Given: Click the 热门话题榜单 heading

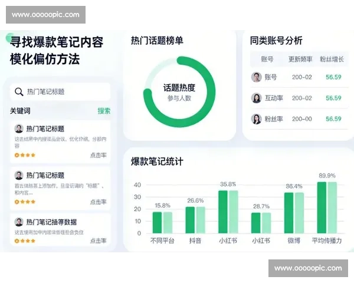Looking at the screenshot, I should (157, 41).
